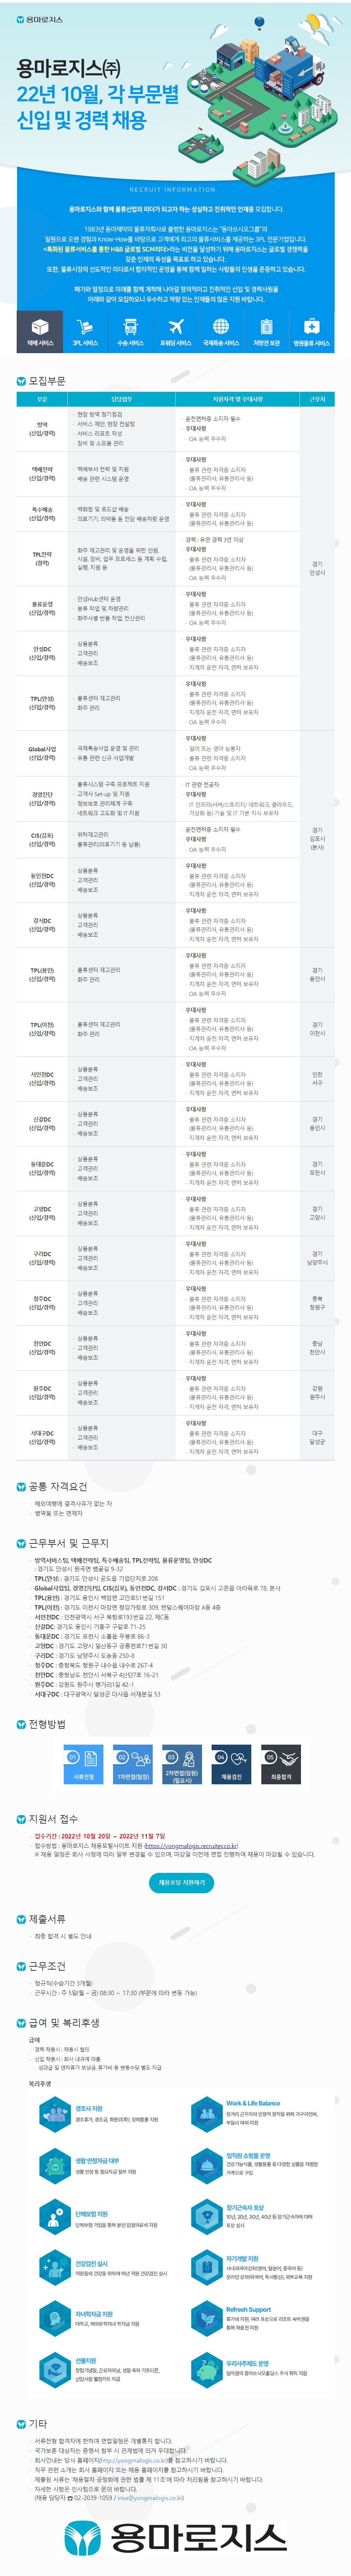
Task: Click the 모집부문 table header row
Action: pos(175,399)
